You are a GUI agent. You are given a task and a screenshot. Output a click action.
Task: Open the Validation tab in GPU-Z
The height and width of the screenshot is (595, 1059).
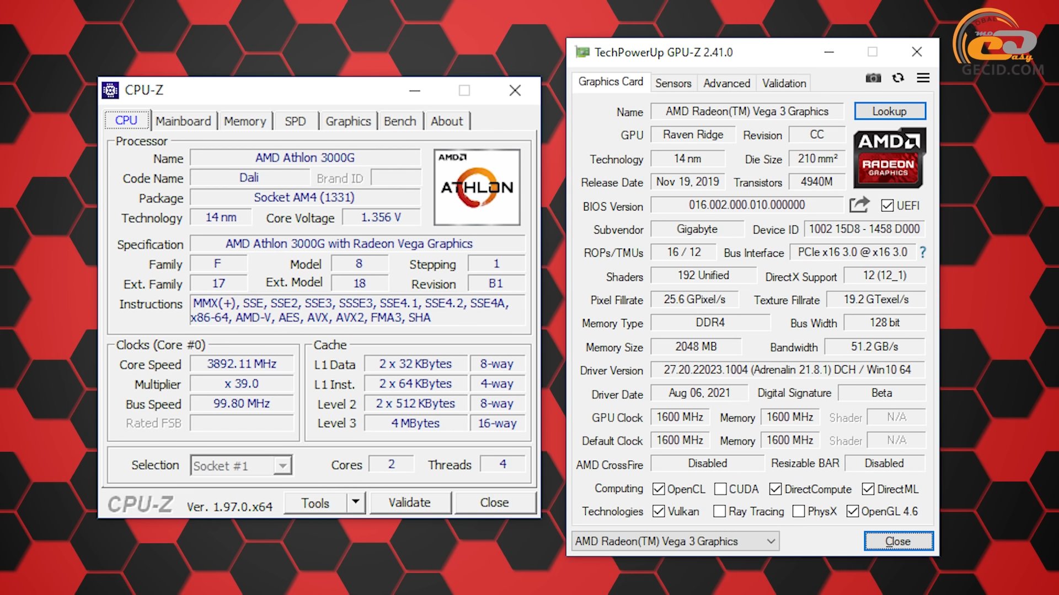point(784,83)
